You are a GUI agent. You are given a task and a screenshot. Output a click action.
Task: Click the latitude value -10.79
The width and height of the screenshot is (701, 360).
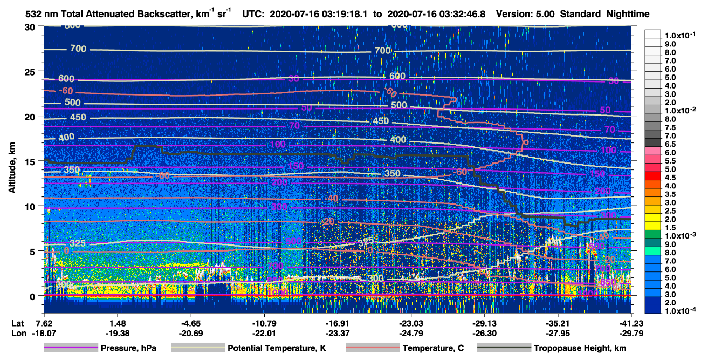click(x=264, y=323)
